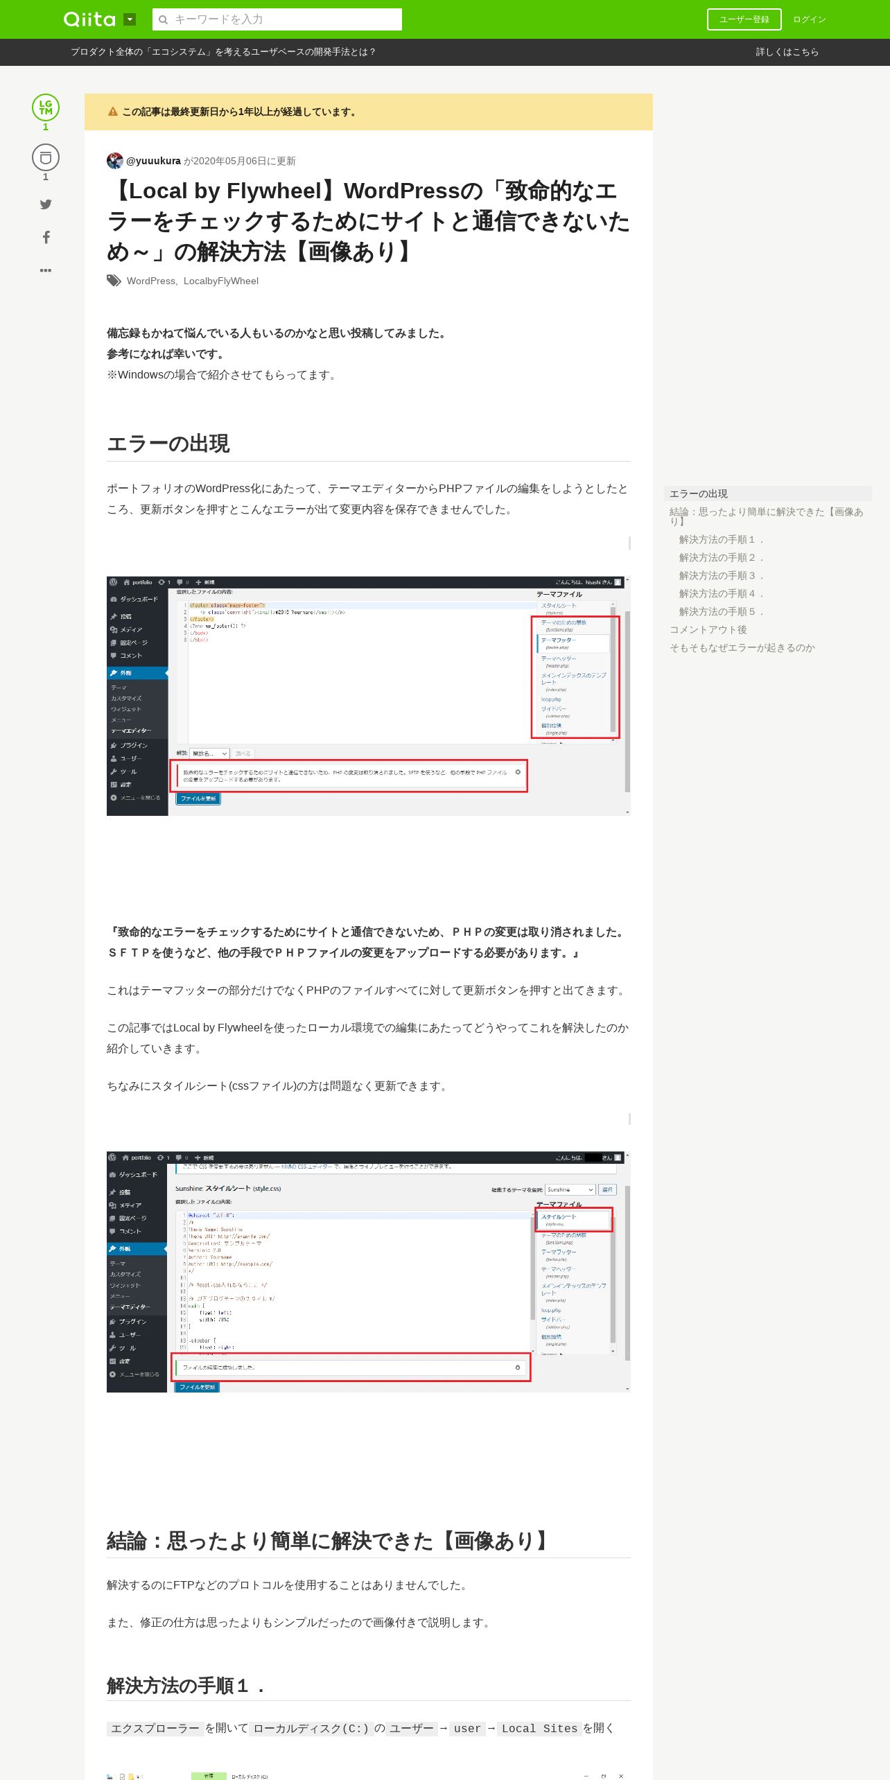Click the Local Sites inline code
The height and width of the screenshot is (1780, 890).
coord(539,1729)
